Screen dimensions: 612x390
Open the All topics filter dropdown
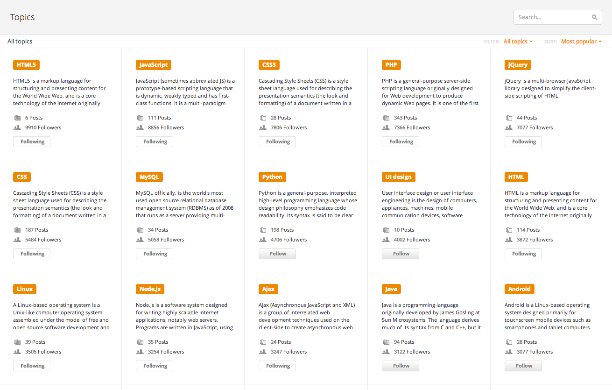(518, 42)
